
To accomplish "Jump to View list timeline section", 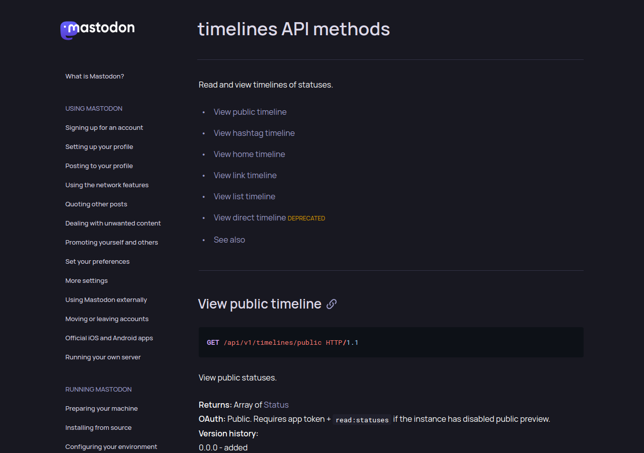I will pyautogui.click(x=245, y=196).
